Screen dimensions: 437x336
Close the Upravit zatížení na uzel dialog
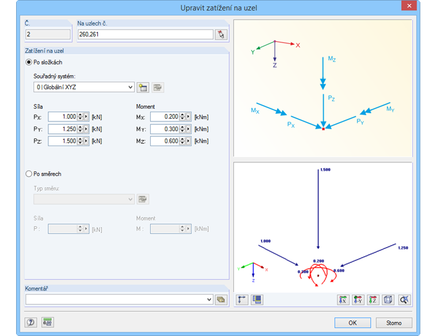(409, 6)
